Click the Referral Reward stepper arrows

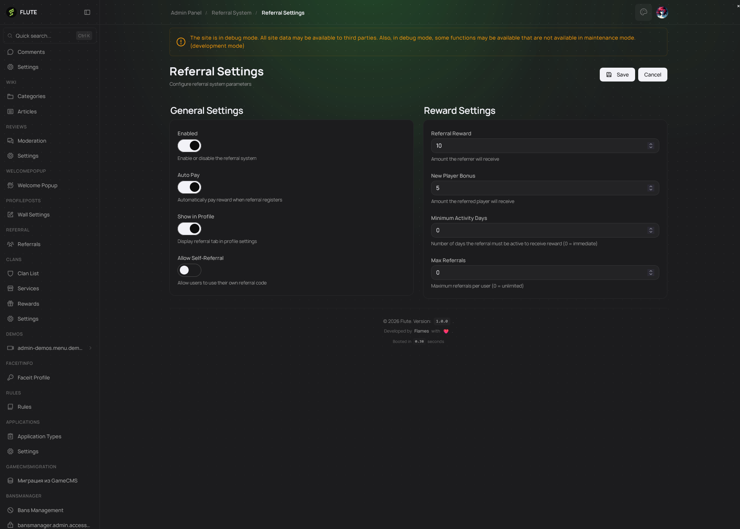click(x=650, y=146)
